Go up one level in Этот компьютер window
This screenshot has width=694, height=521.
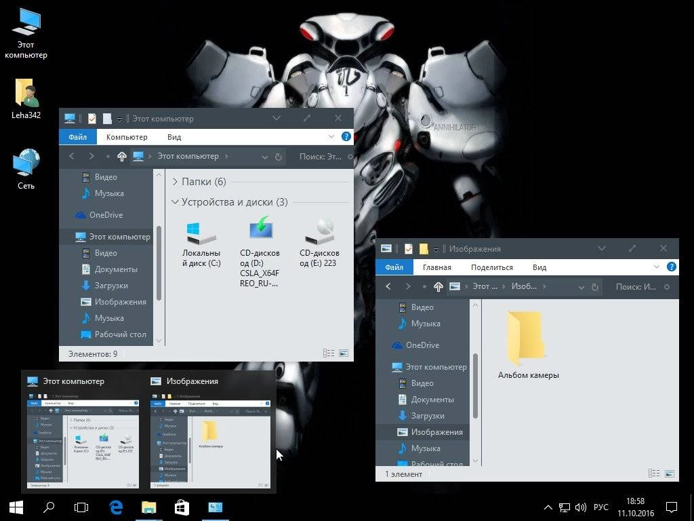(x=122, y=157)
